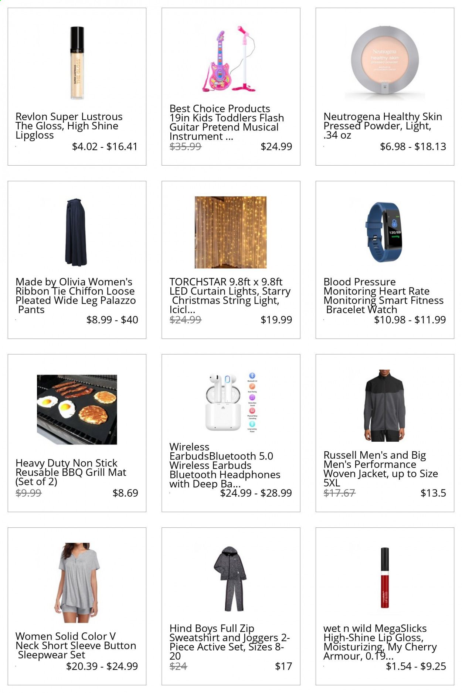This screenshot has width=462, height=693.
Task: Click the blue fitness bracelet watch image
Action: pos(385,232)
